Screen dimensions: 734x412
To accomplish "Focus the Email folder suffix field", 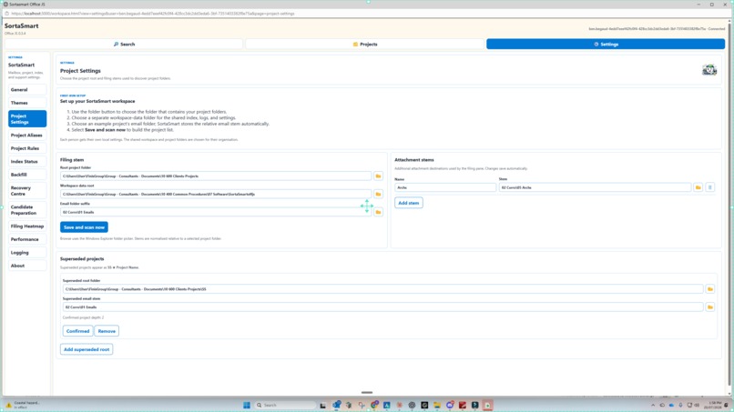I will click(216, 212).
